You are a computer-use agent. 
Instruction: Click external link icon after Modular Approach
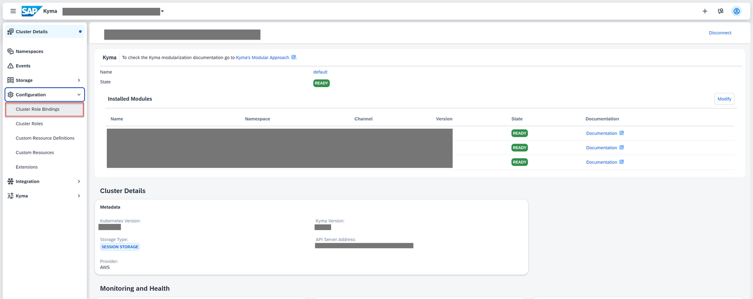[293, 57]
